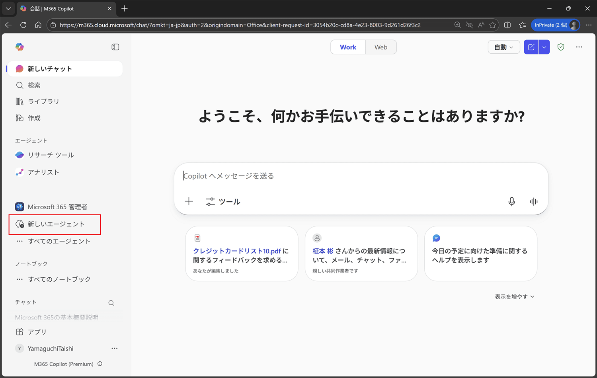Open chat Microsoft 365の基本概要説明
This screenshot has width=597, height=378.
pyautogui.click(x=57, y=317)
